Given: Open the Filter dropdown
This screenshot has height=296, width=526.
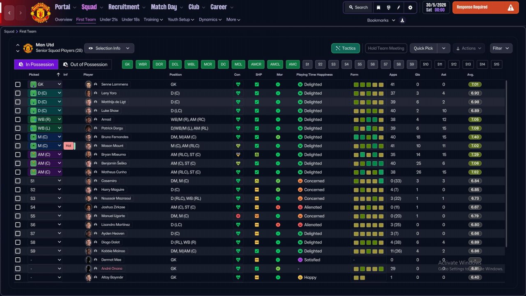Looking at the screenshot, I should point(501,48).
